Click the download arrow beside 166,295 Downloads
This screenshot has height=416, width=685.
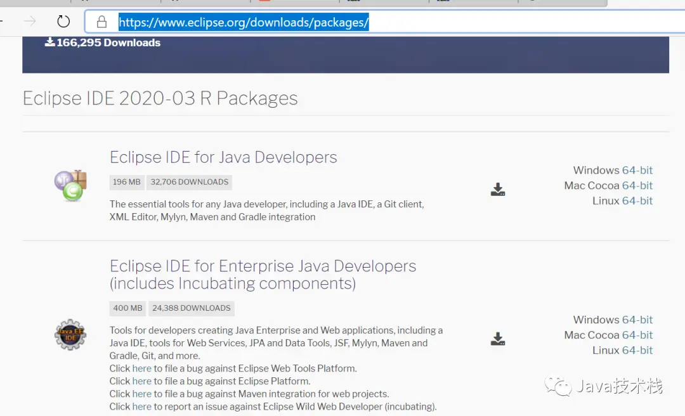[50, 42]
